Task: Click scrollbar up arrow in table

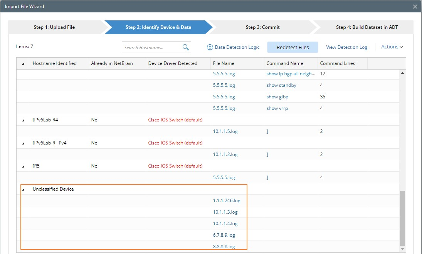Action: (x=403, y=73)
